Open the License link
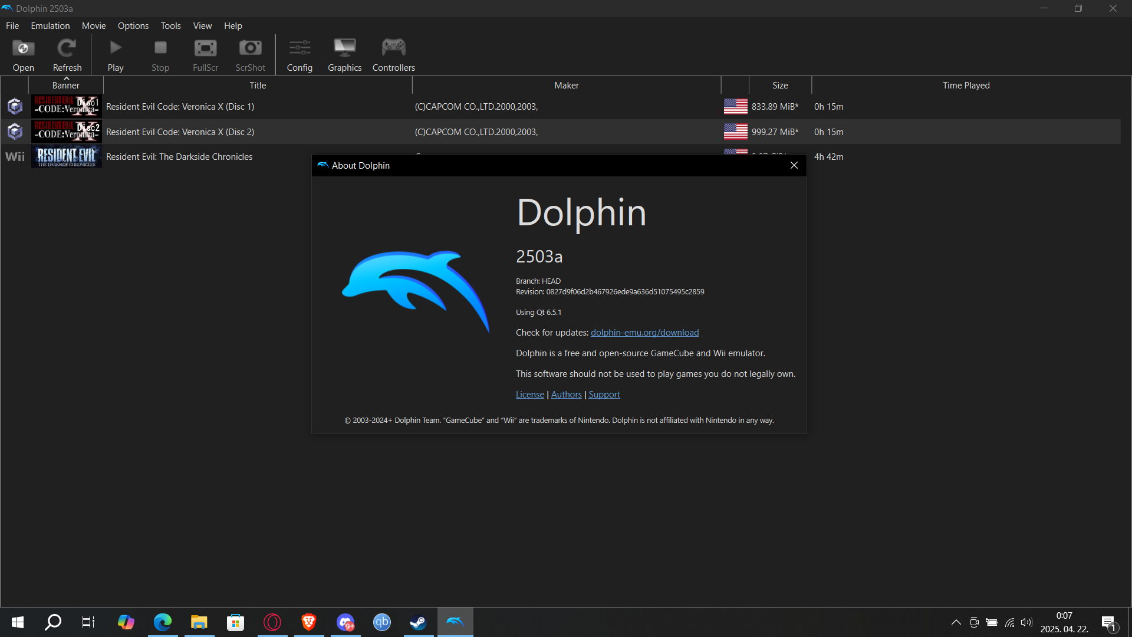1132x637 pixels. point(530,395)
